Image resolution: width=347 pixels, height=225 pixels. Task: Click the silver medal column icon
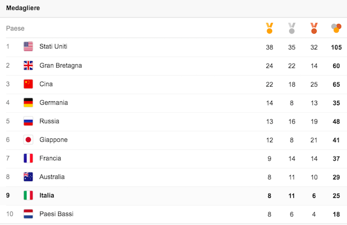click(x=292, y=28)
